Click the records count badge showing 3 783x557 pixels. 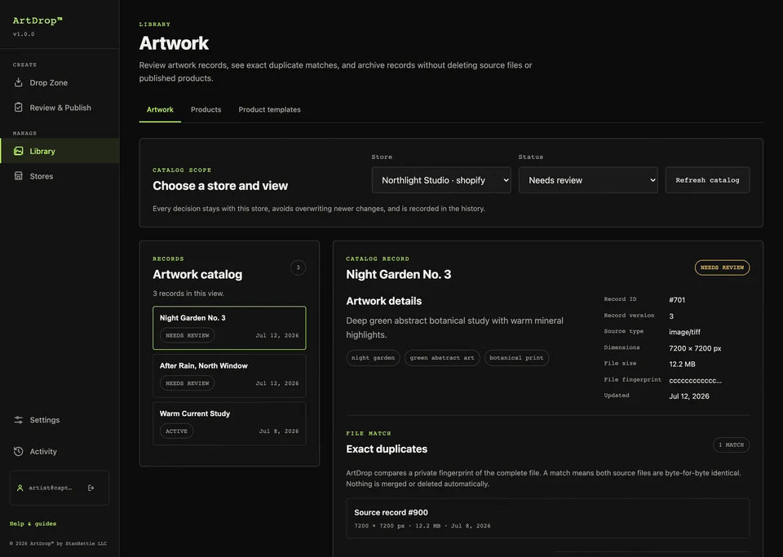(299, 267)
